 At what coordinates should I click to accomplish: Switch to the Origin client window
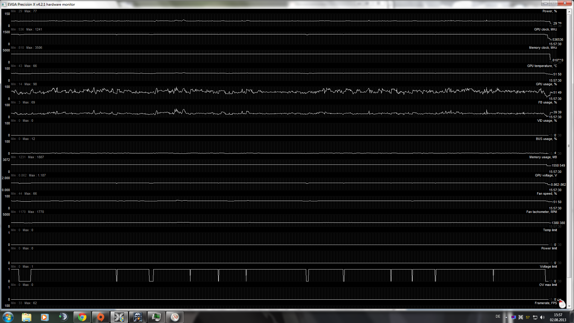pyautogui.click(x=101, y=317)
